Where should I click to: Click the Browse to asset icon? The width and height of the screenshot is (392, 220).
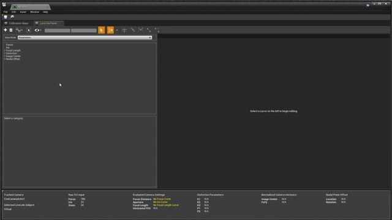coord(12,17)
